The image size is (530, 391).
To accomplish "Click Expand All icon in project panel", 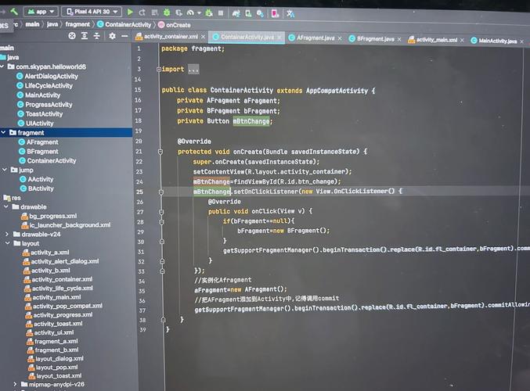I will click(x=85, y=35).
